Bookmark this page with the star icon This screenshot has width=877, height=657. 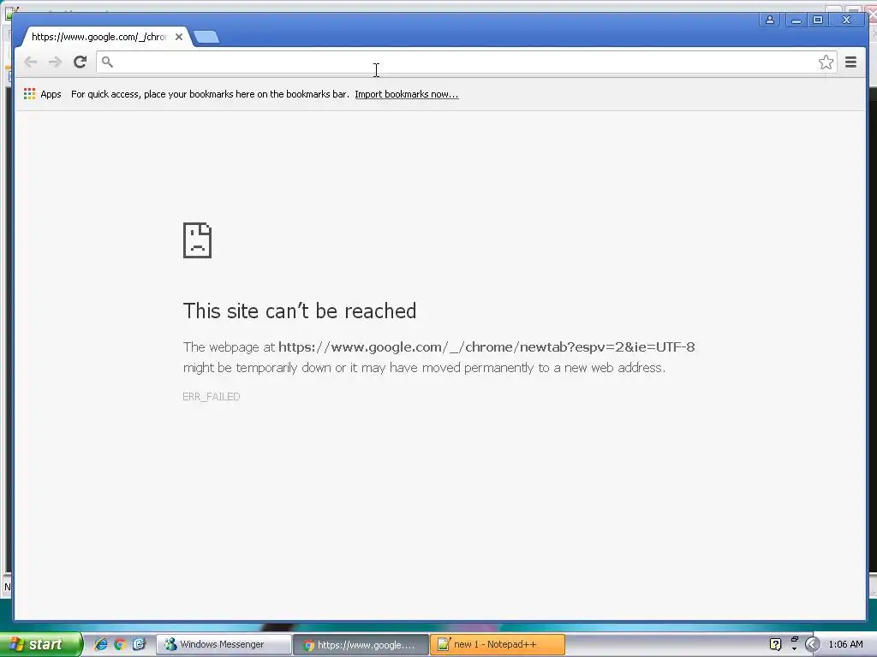[x=826, y=62]
